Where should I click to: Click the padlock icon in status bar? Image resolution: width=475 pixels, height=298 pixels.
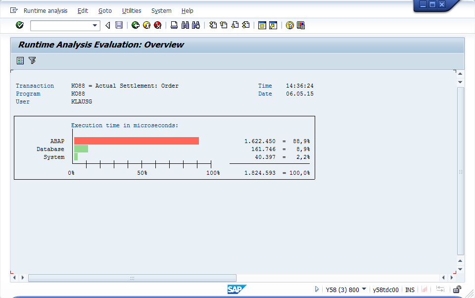457,290
